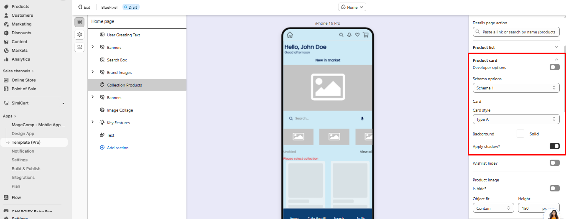Click the Add section link

point(117,148)
